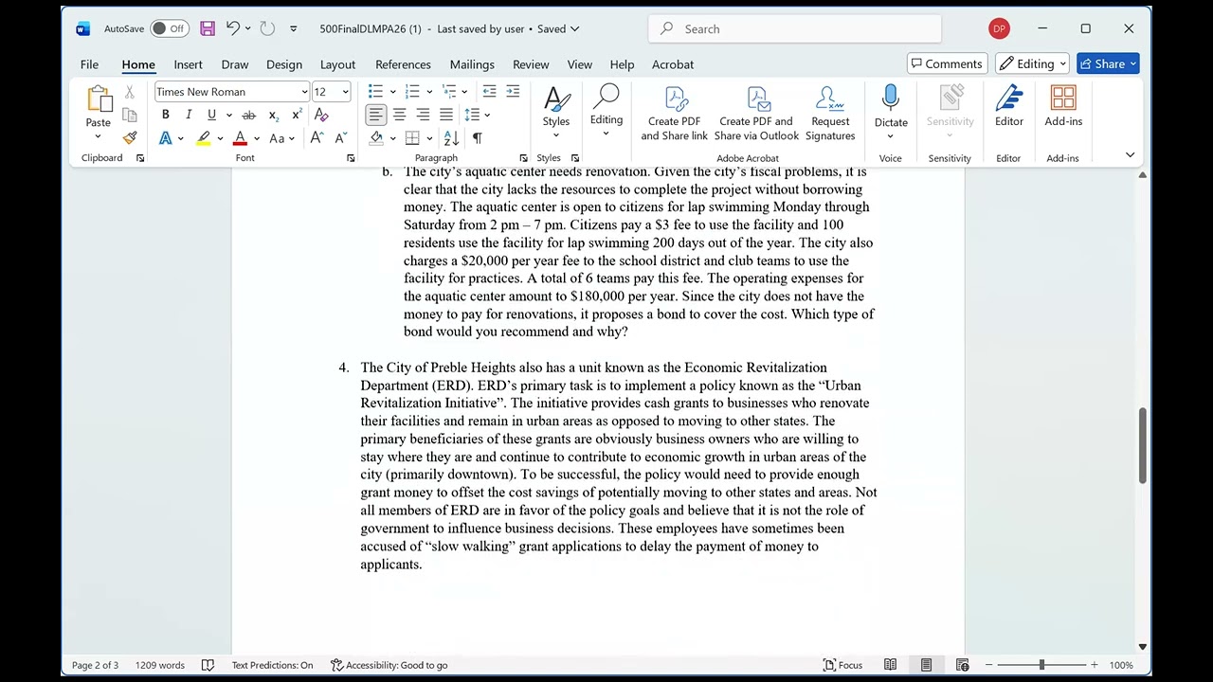Toggle Bold formatting

pyautogui.click(x=165, y=115)
